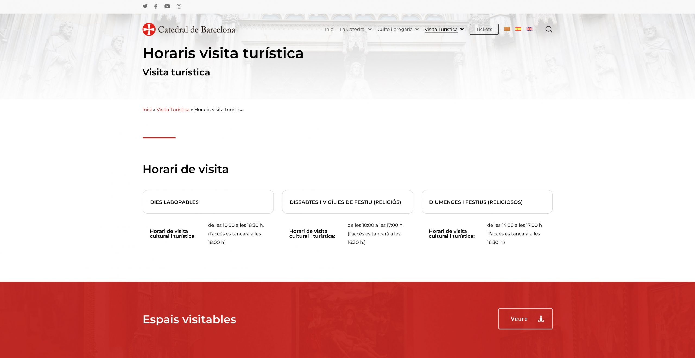Open the Culte i pregària menu item
This screenshot has width=695, height=358.
[395, 29]
